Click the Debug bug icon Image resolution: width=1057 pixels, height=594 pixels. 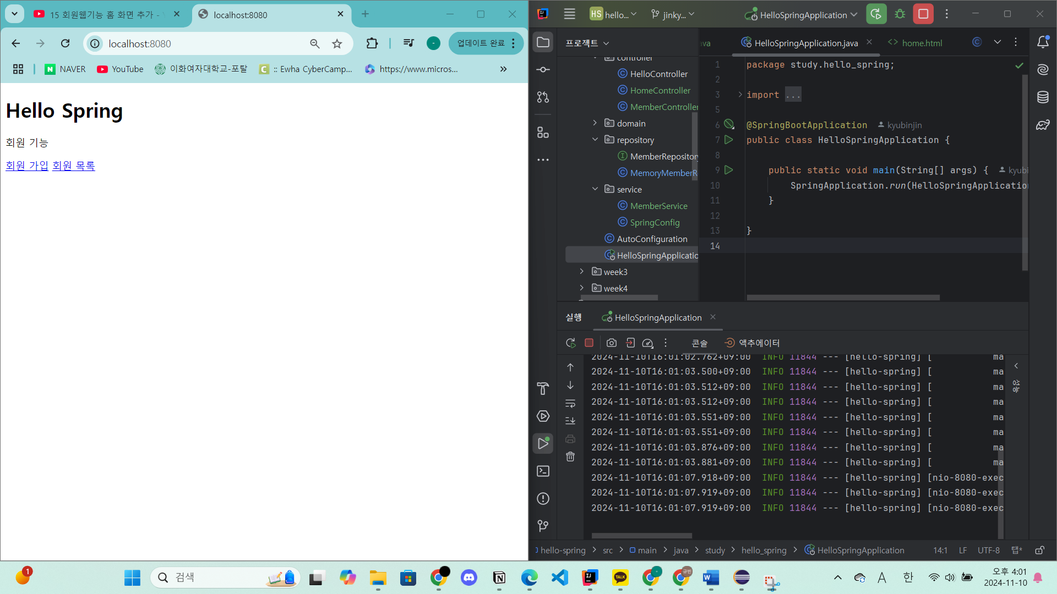(x=900, y=15)
